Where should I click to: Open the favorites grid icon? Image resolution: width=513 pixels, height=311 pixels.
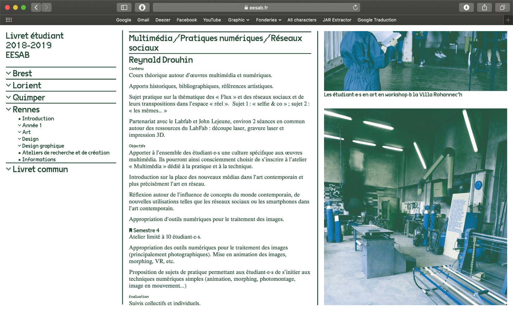[x=9, y=20]
